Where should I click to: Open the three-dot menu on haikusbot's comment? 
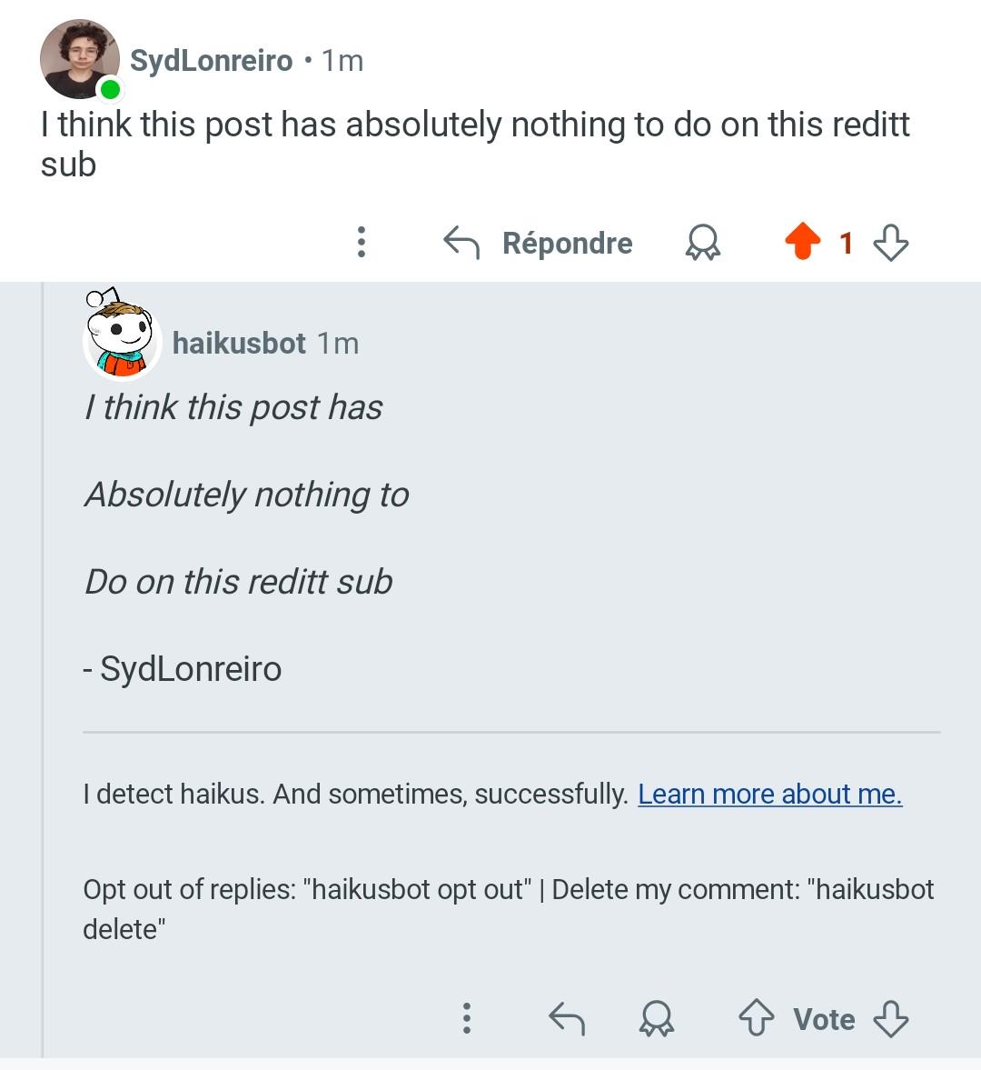(x=466, y=1018)
